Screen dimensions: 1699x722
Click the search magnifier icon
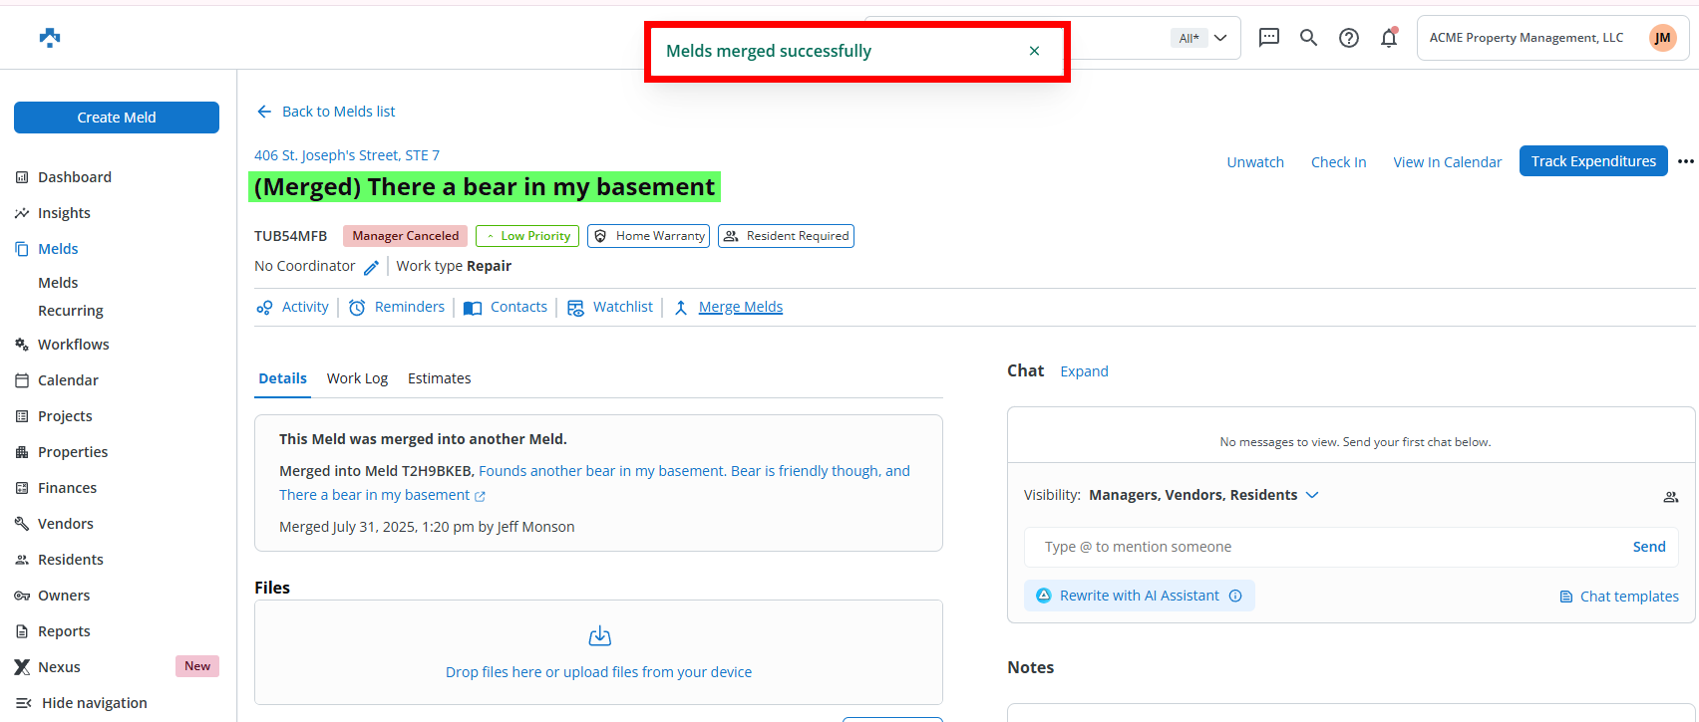point(1308,38)
